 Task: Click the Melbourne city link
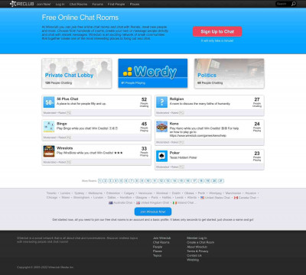(95, 193)
